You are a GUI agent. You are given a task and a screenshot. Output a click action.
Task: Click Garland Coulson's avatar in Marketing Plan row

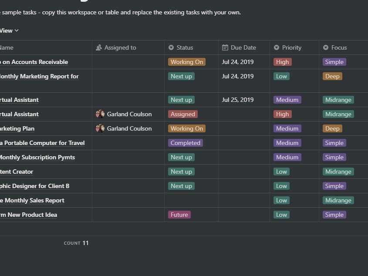coord(100,128)
